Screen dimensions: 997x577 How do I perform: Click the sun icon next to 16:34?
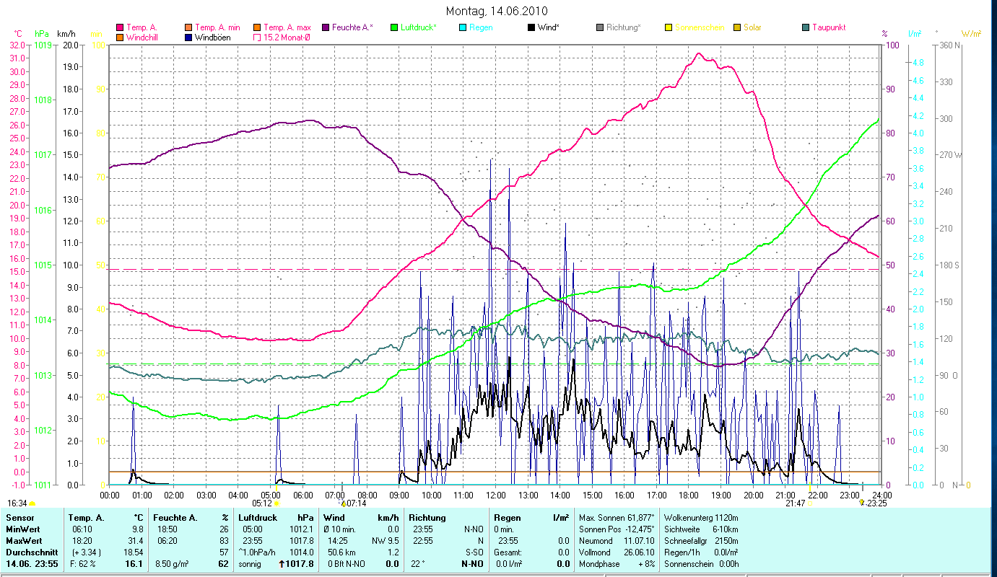click(32, 503)
